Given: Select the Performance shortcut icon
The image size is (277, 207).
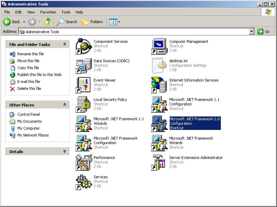Looking at the screenshot, I should 84,162.
